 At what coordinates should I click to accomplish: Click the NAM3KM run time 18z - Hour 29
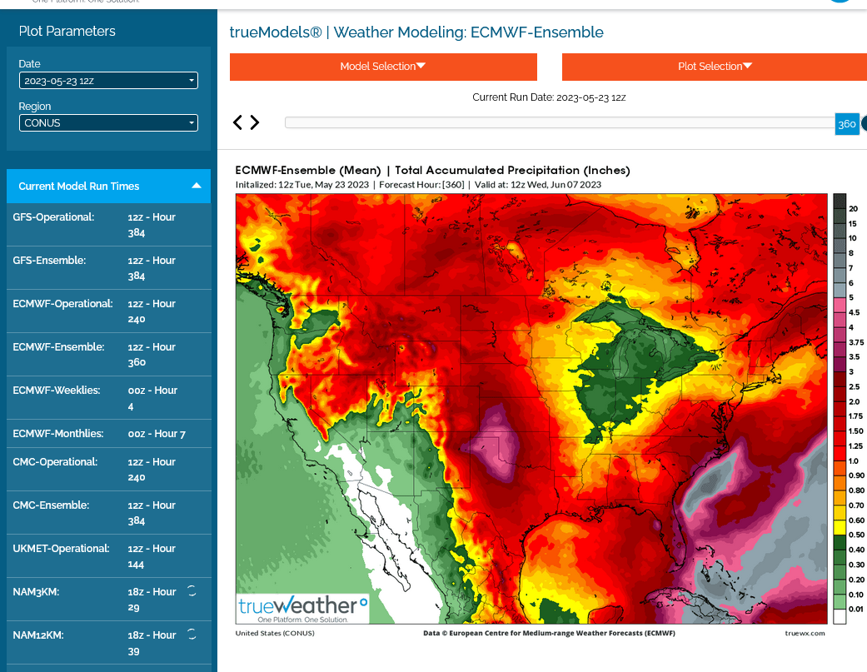152,600
